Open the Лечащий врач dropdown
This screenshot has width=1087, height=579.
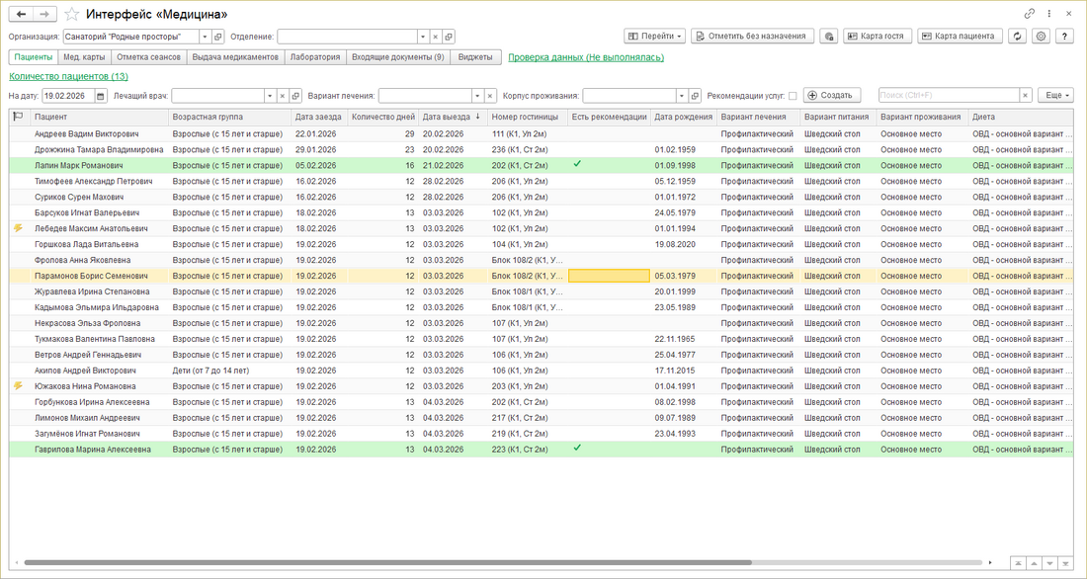(269, 96)
